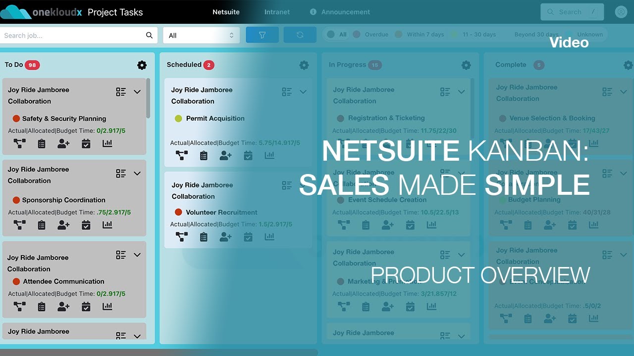
Task: Open the Permit Acquisition task title
Action: (215, 118)
